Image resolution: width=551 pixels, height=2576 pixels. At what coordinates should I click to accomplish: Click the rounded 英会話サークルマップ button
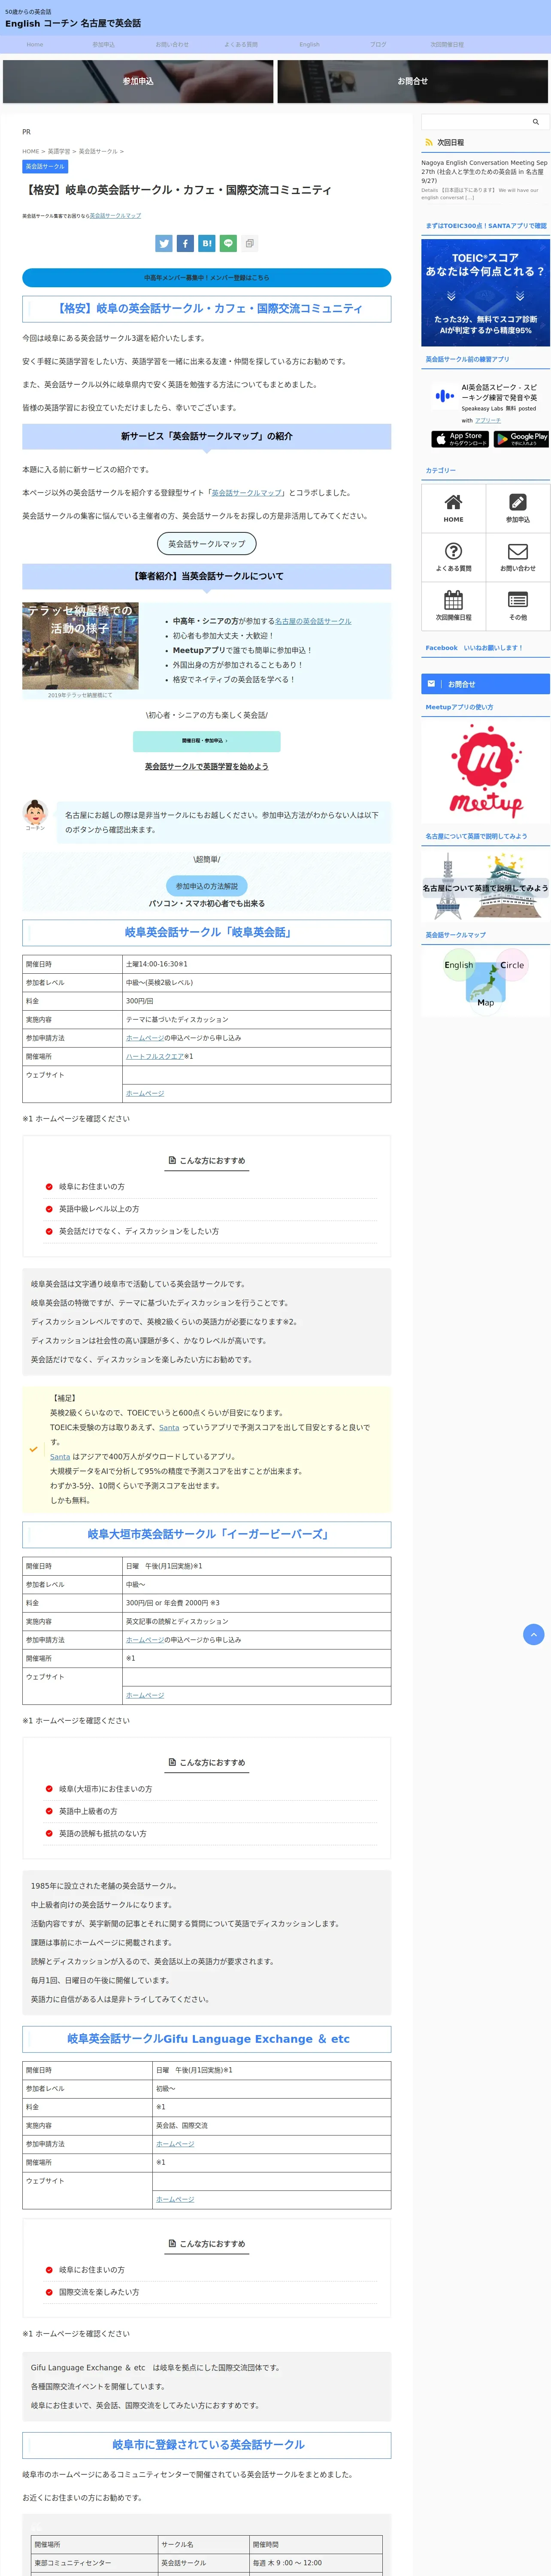pyautogui.click(x=207, y=544)
